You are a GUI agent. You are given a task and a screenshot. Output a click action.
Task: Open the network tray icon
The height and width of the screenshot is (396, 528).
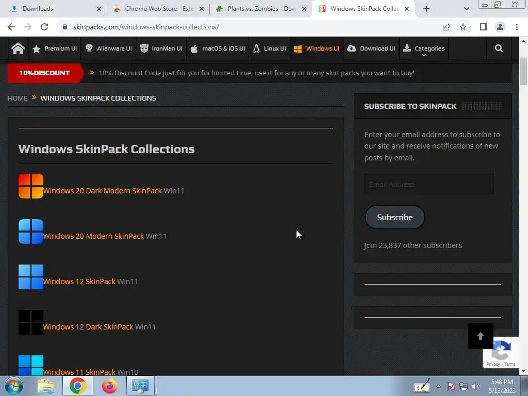(x=464, y=386)
